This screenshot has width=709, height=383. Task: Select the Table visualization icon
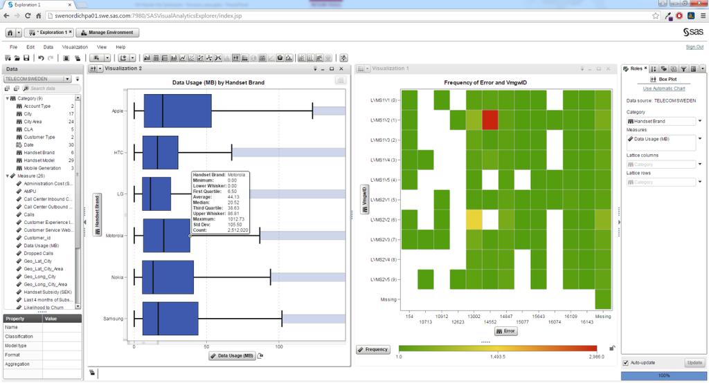tap(156, 58)
